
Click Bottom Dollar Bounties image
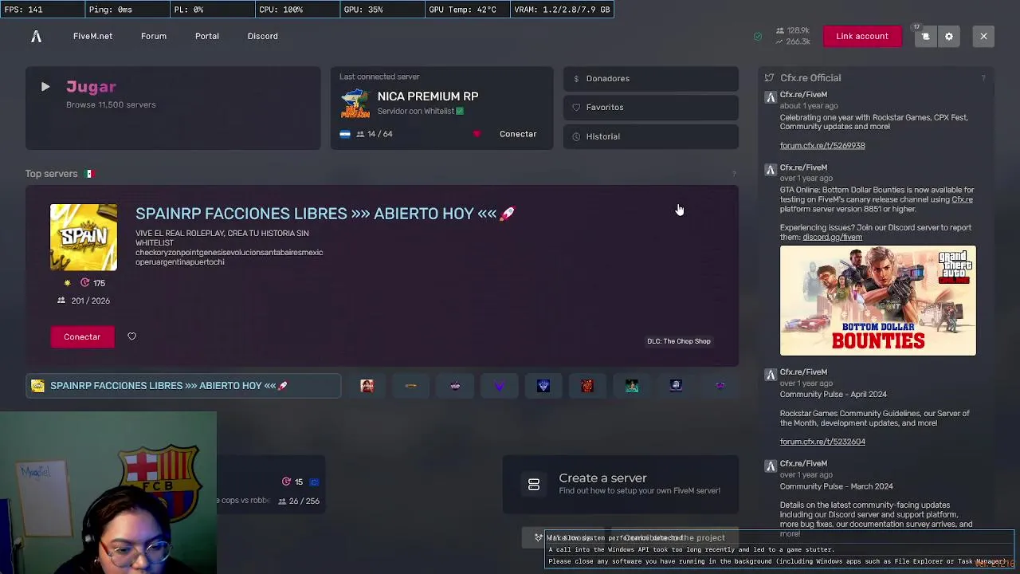pos(877,301)
